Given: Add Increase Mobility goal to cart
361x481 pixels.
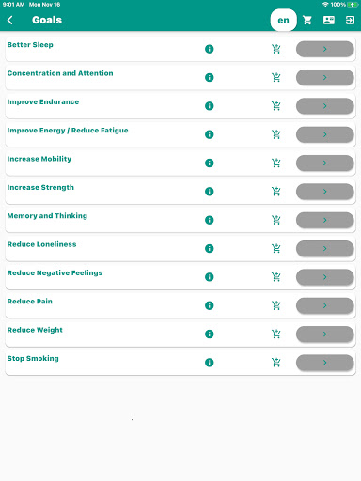Looking at the screenshot, I should coord(276,163).
